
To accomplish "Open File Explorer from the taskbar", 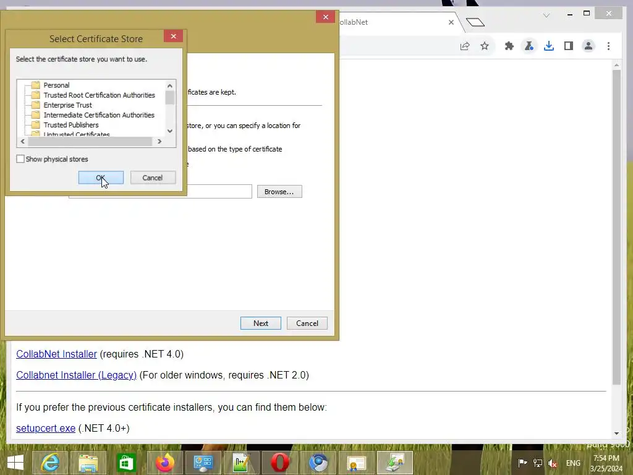I will (88, 463).
